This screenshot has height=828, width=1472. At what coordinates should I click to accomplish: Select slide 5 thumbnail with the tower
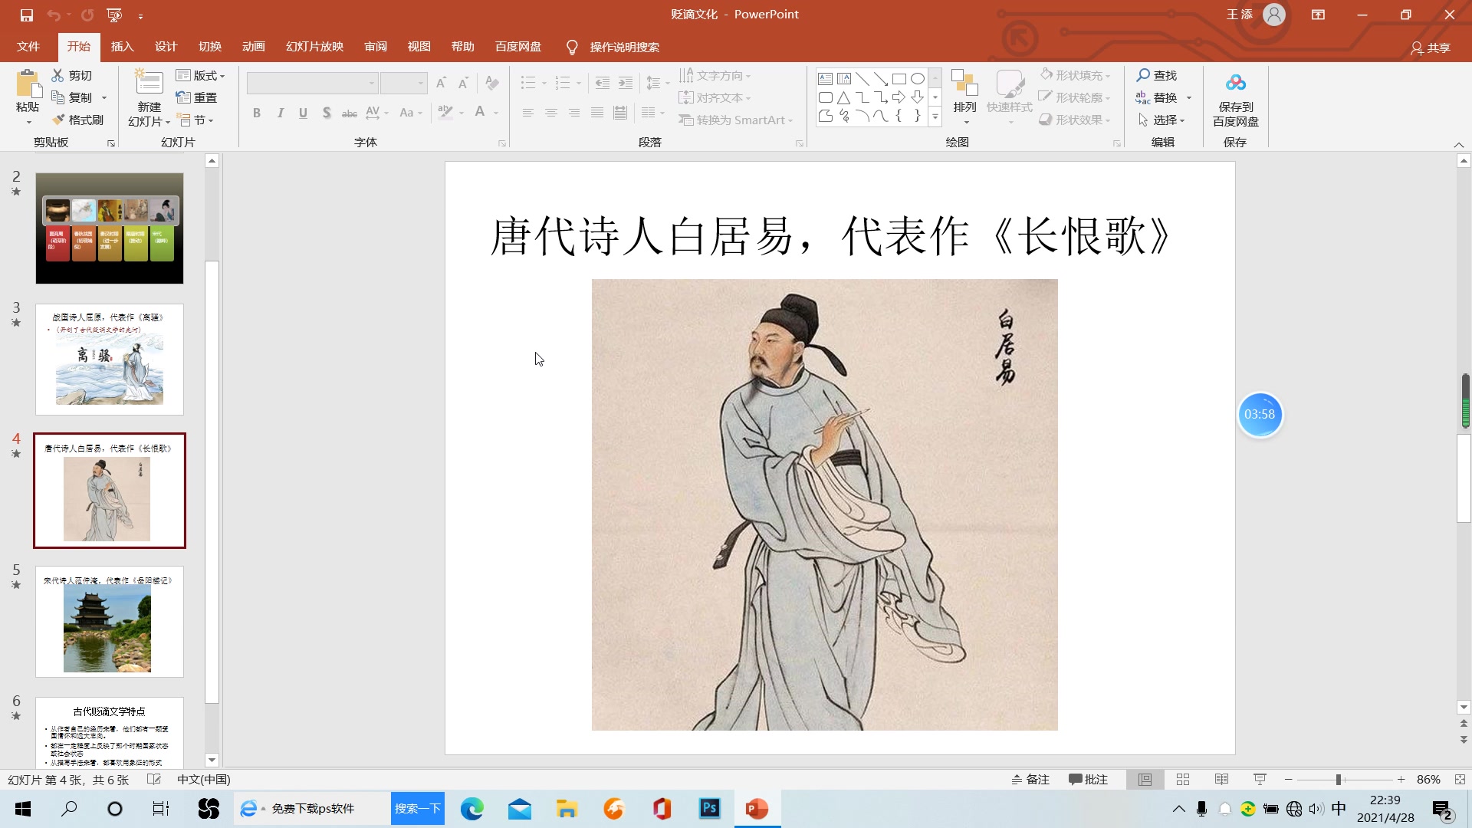110,622
